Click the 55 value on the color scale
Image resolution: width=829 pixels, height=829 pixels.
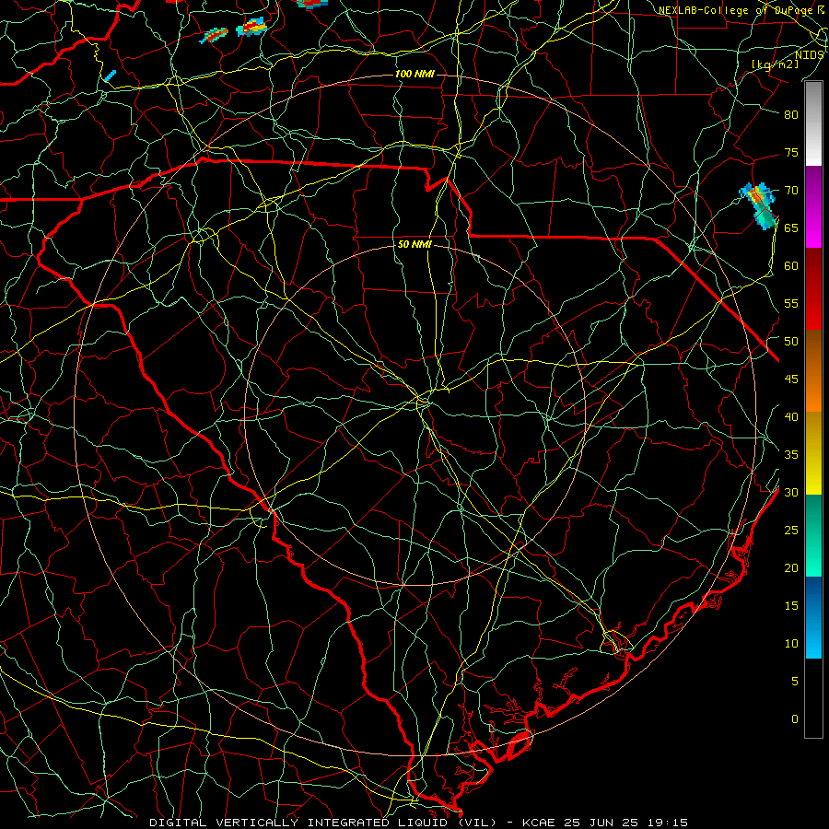[x=791, y=303]
